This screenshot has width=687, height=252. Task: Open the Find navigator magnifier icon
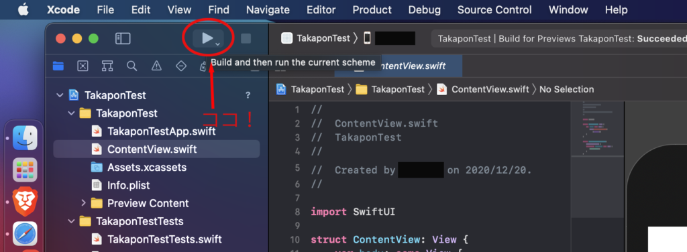(x=132, y=66)
